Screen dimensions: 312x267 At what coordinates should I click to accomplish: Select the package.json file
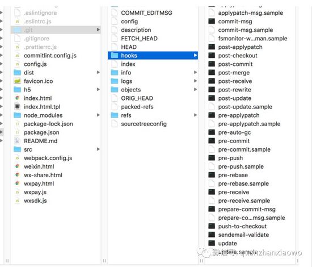point(56,132)
